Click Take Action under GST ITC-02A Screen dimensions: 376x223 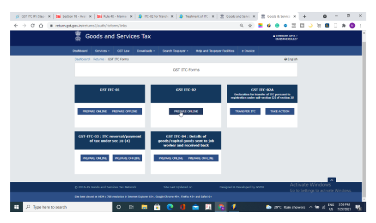(x=280, y=111)
